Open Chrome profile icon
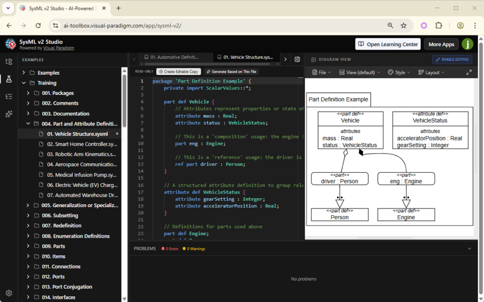 (x=460, y=25)
